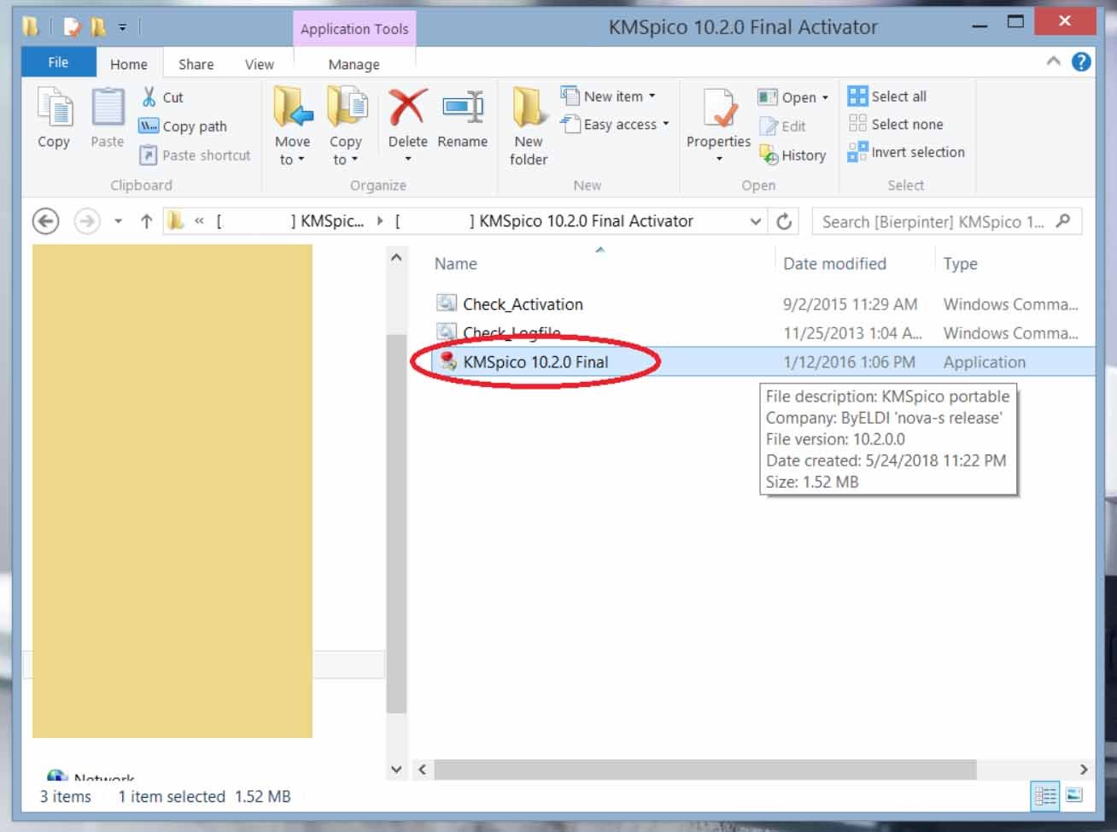Click Edit in the Open group

point(783,126)
